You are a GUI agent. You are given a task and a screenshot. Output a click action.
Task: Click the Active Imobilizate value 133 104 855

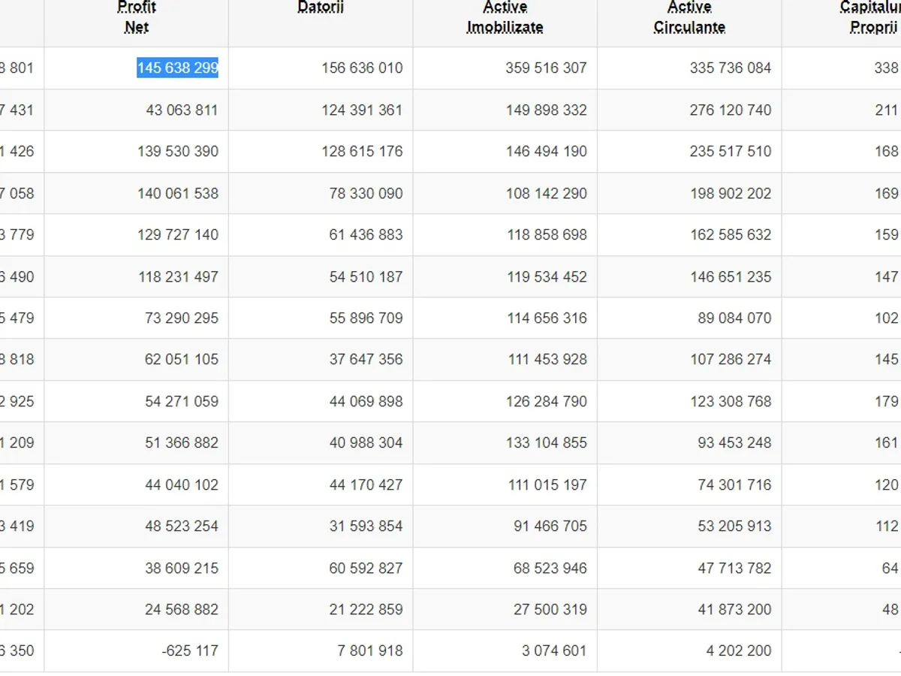tap(546, 443)
